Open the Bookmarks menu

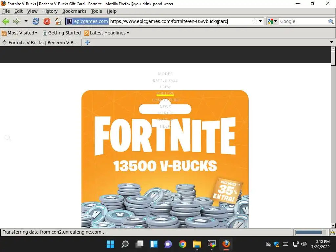click(74, 11)
